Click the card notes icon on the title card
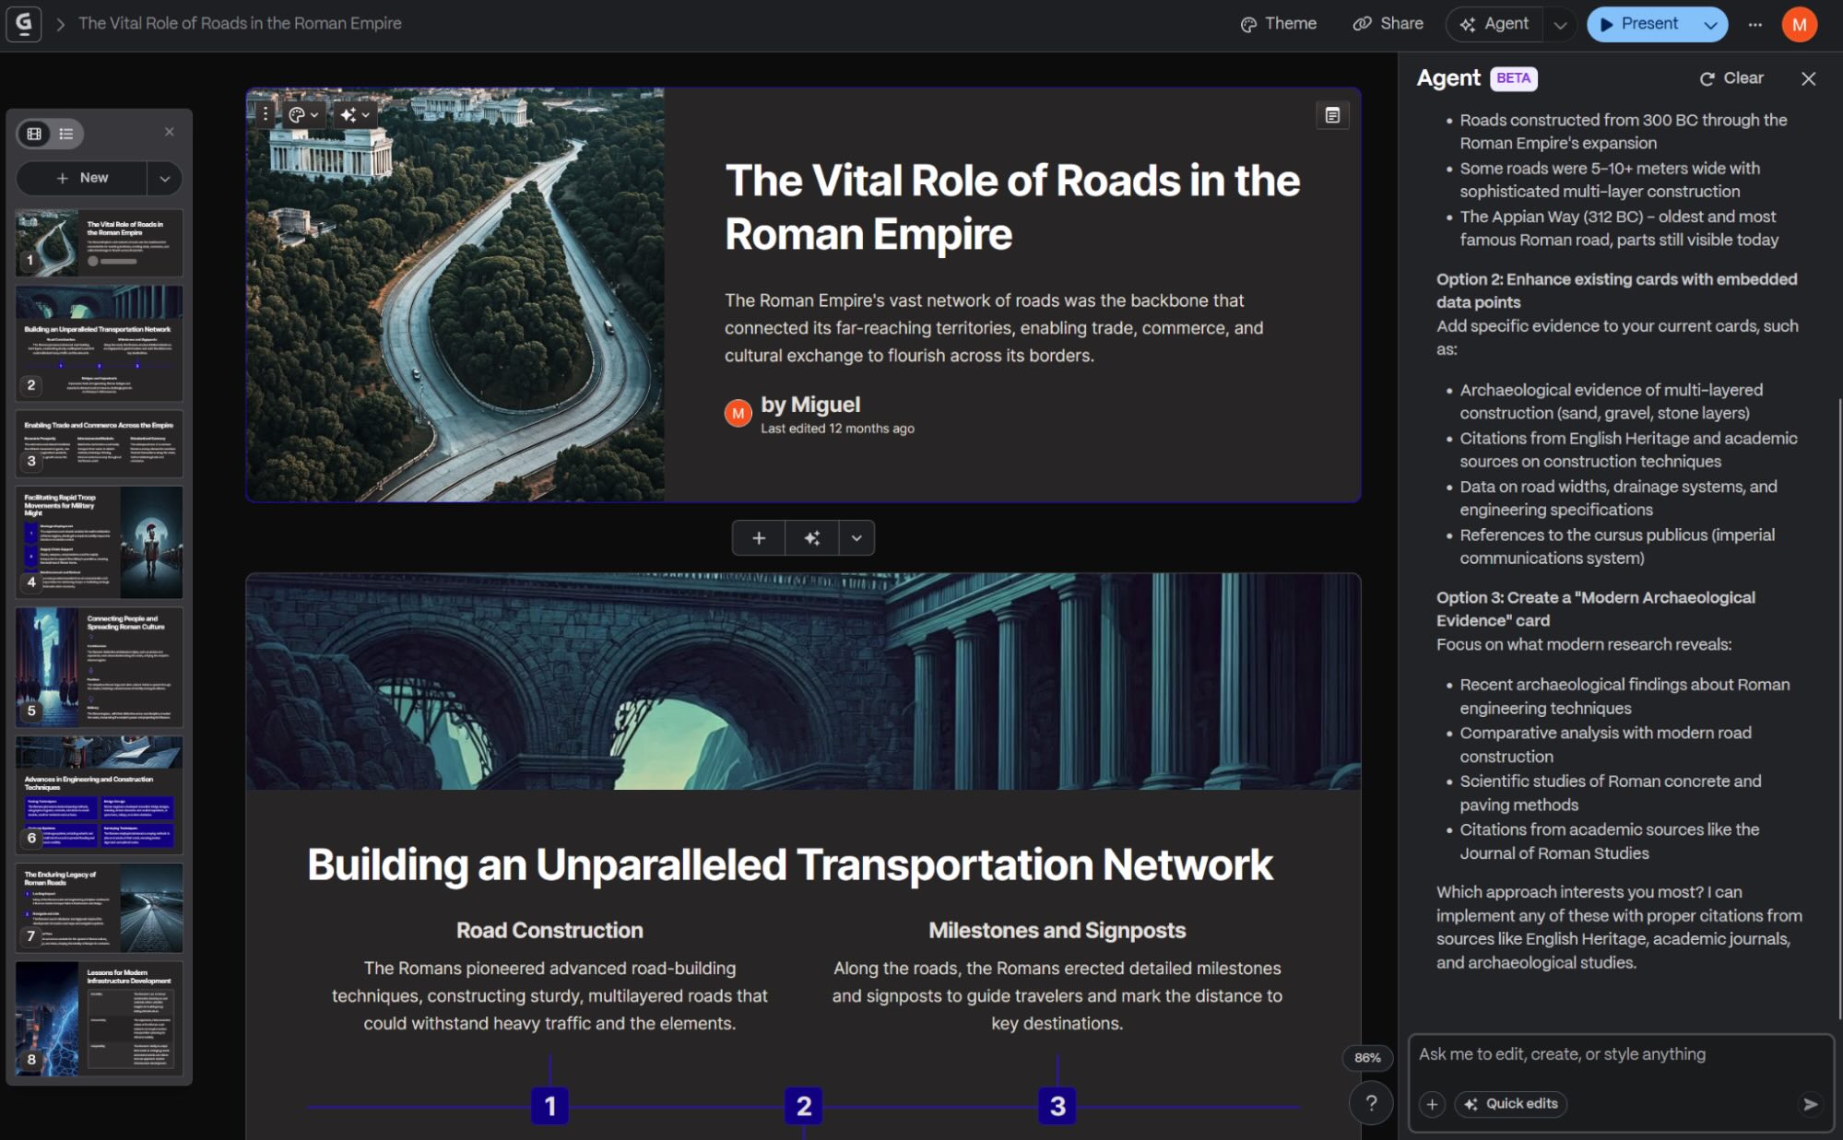 1332,114
